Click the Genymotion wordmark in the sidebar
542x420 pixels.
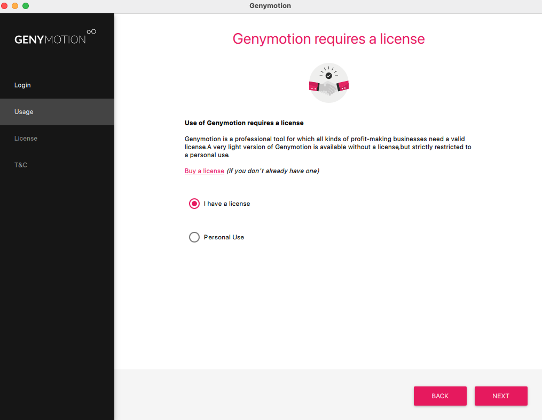point(50,39)
